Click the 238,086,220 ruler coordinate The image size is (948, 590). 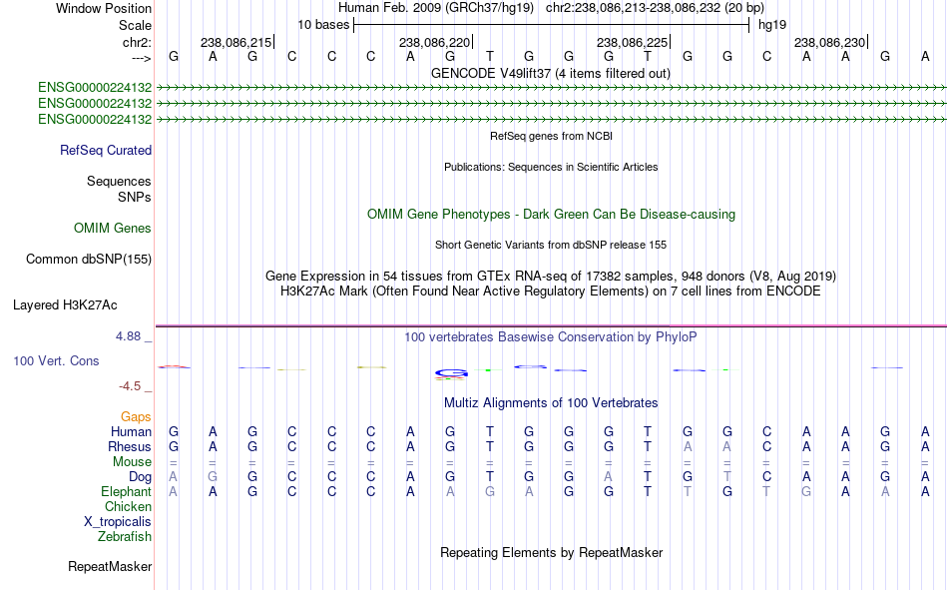[x=434, y=42]
